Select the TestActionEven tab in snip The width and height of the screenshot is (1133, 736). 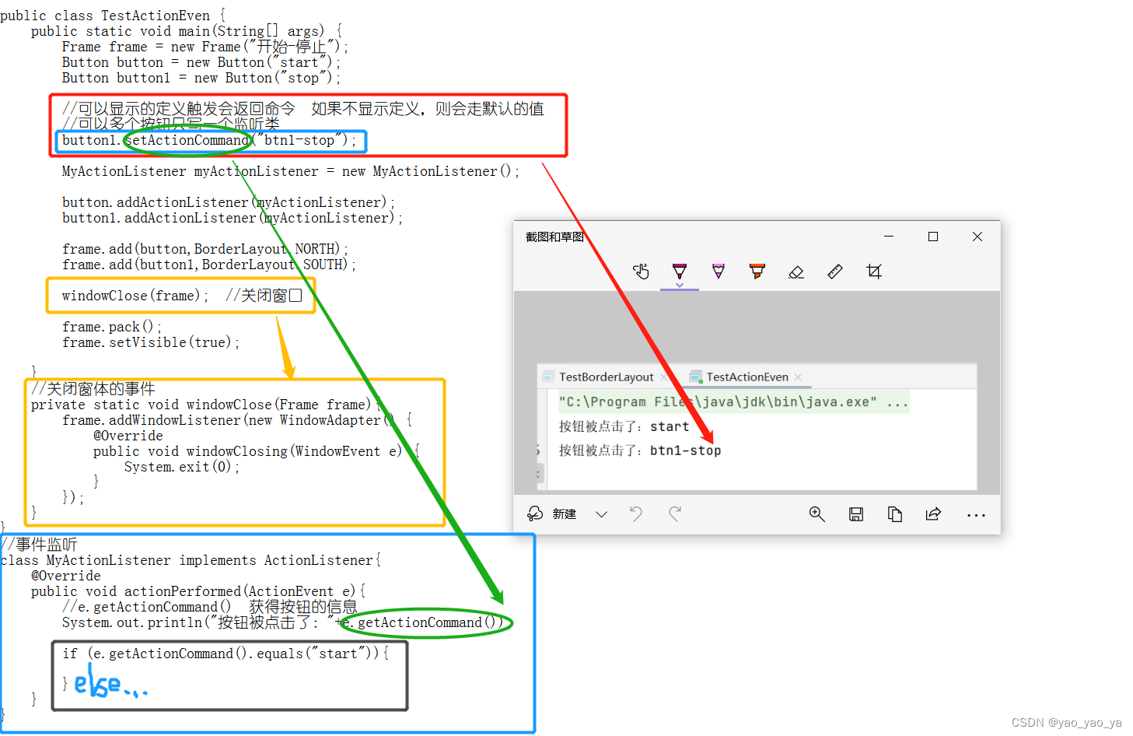(x=747, y=377)
